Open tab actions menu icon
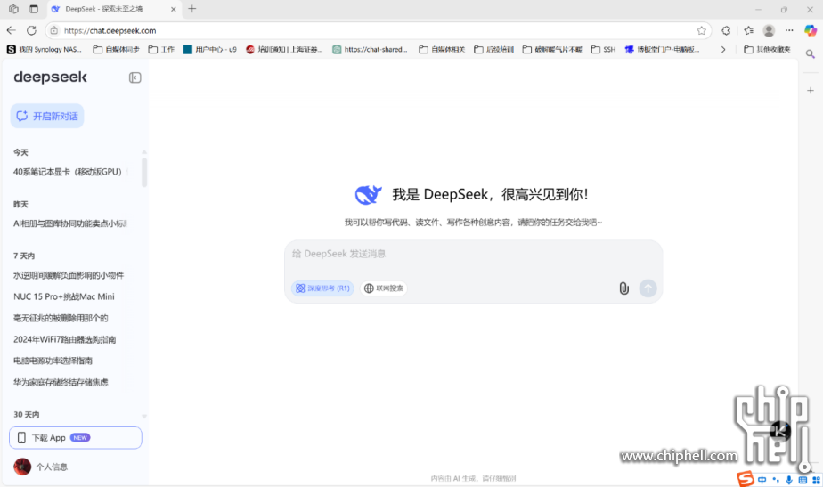Image resolution: width=823 pixels, height=487 pixels. (34, 9)
